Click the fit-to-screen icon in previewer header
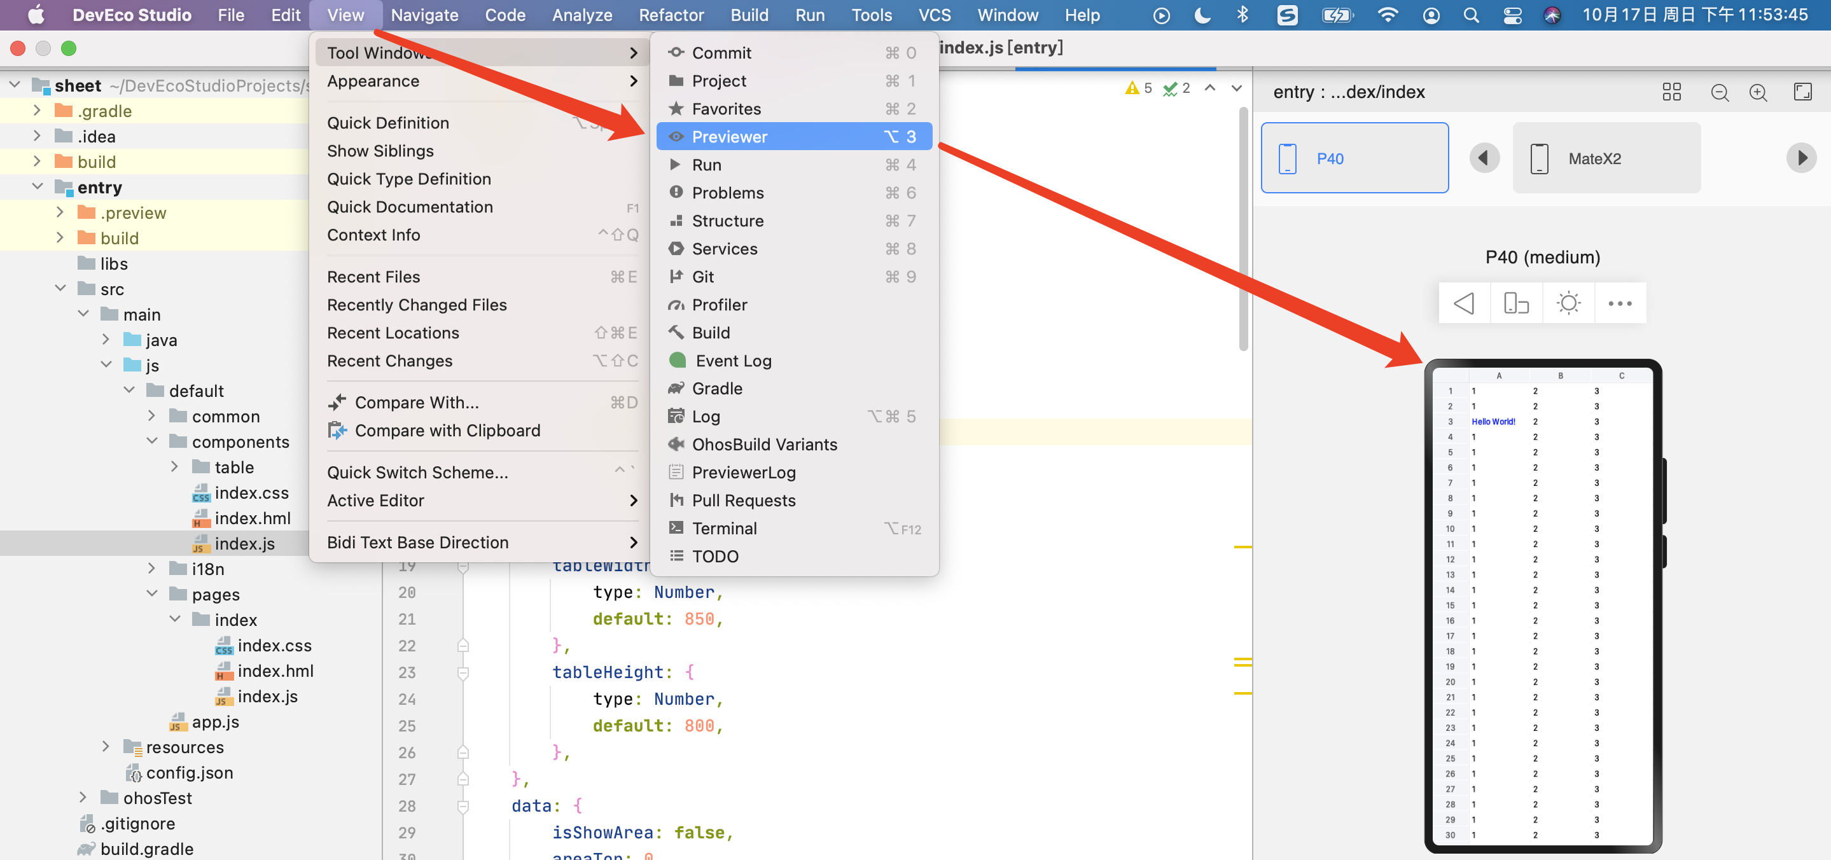The image size is (1831, 860). pyautogui.click(x=1802, y=92)
